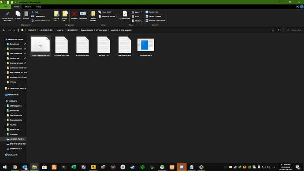Click Copy path button
The height and width of the screenshot is (171, 304).
pos(38,16)
